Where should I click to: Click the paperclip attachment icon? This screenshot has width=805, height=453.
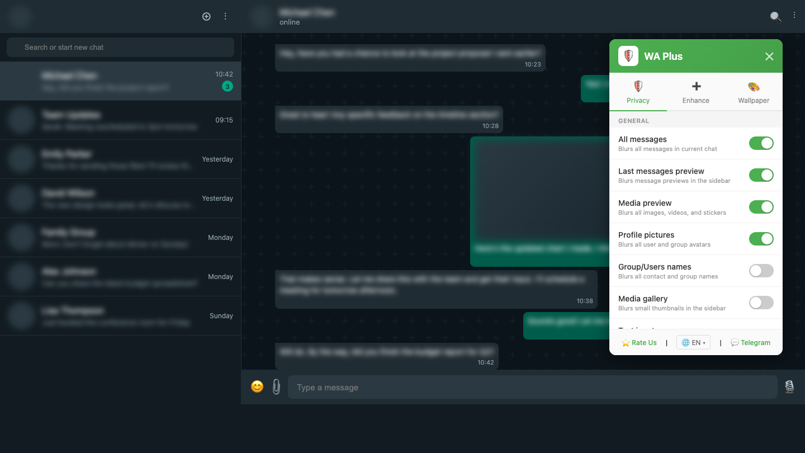pos(276,386)
